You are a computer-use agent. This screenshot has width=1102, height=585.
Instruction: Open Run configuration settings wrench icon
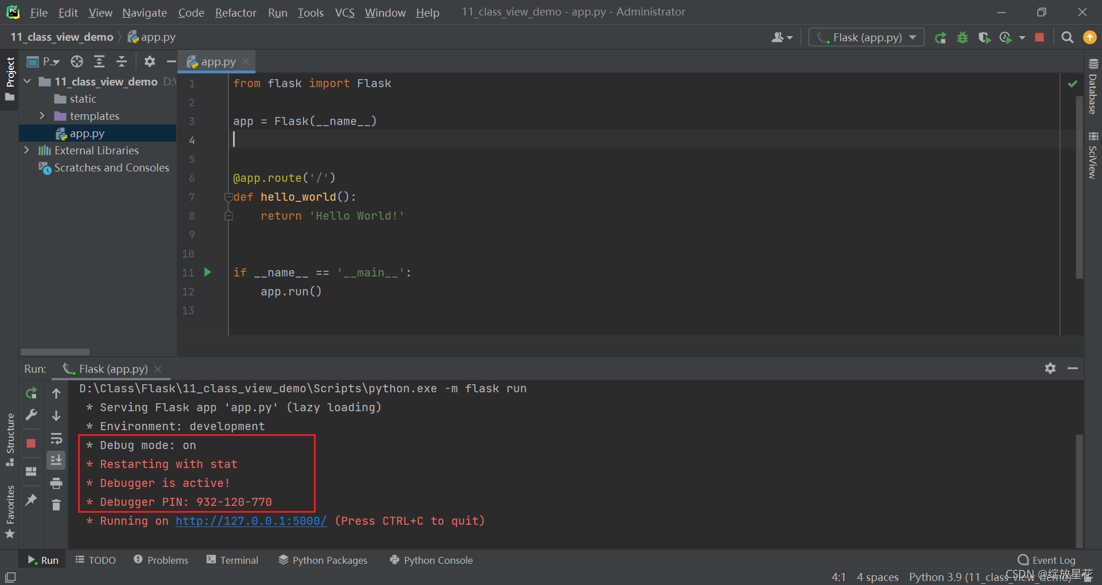coord(31,415)
